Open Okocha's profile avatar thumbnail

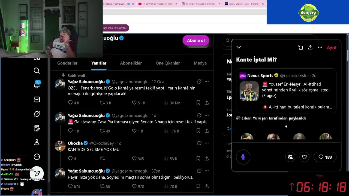60,146
